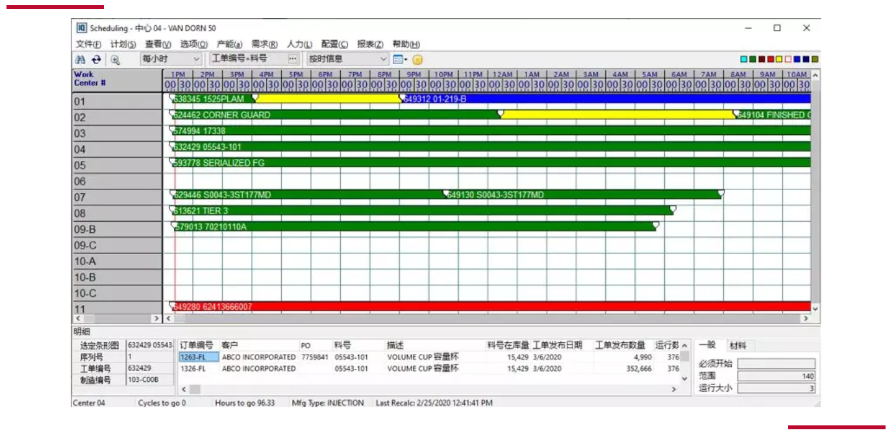Click the binoculars search icon in toolbar
Image resolution: width=894 pixels, height=439 pixels.
tap(81, 60)
